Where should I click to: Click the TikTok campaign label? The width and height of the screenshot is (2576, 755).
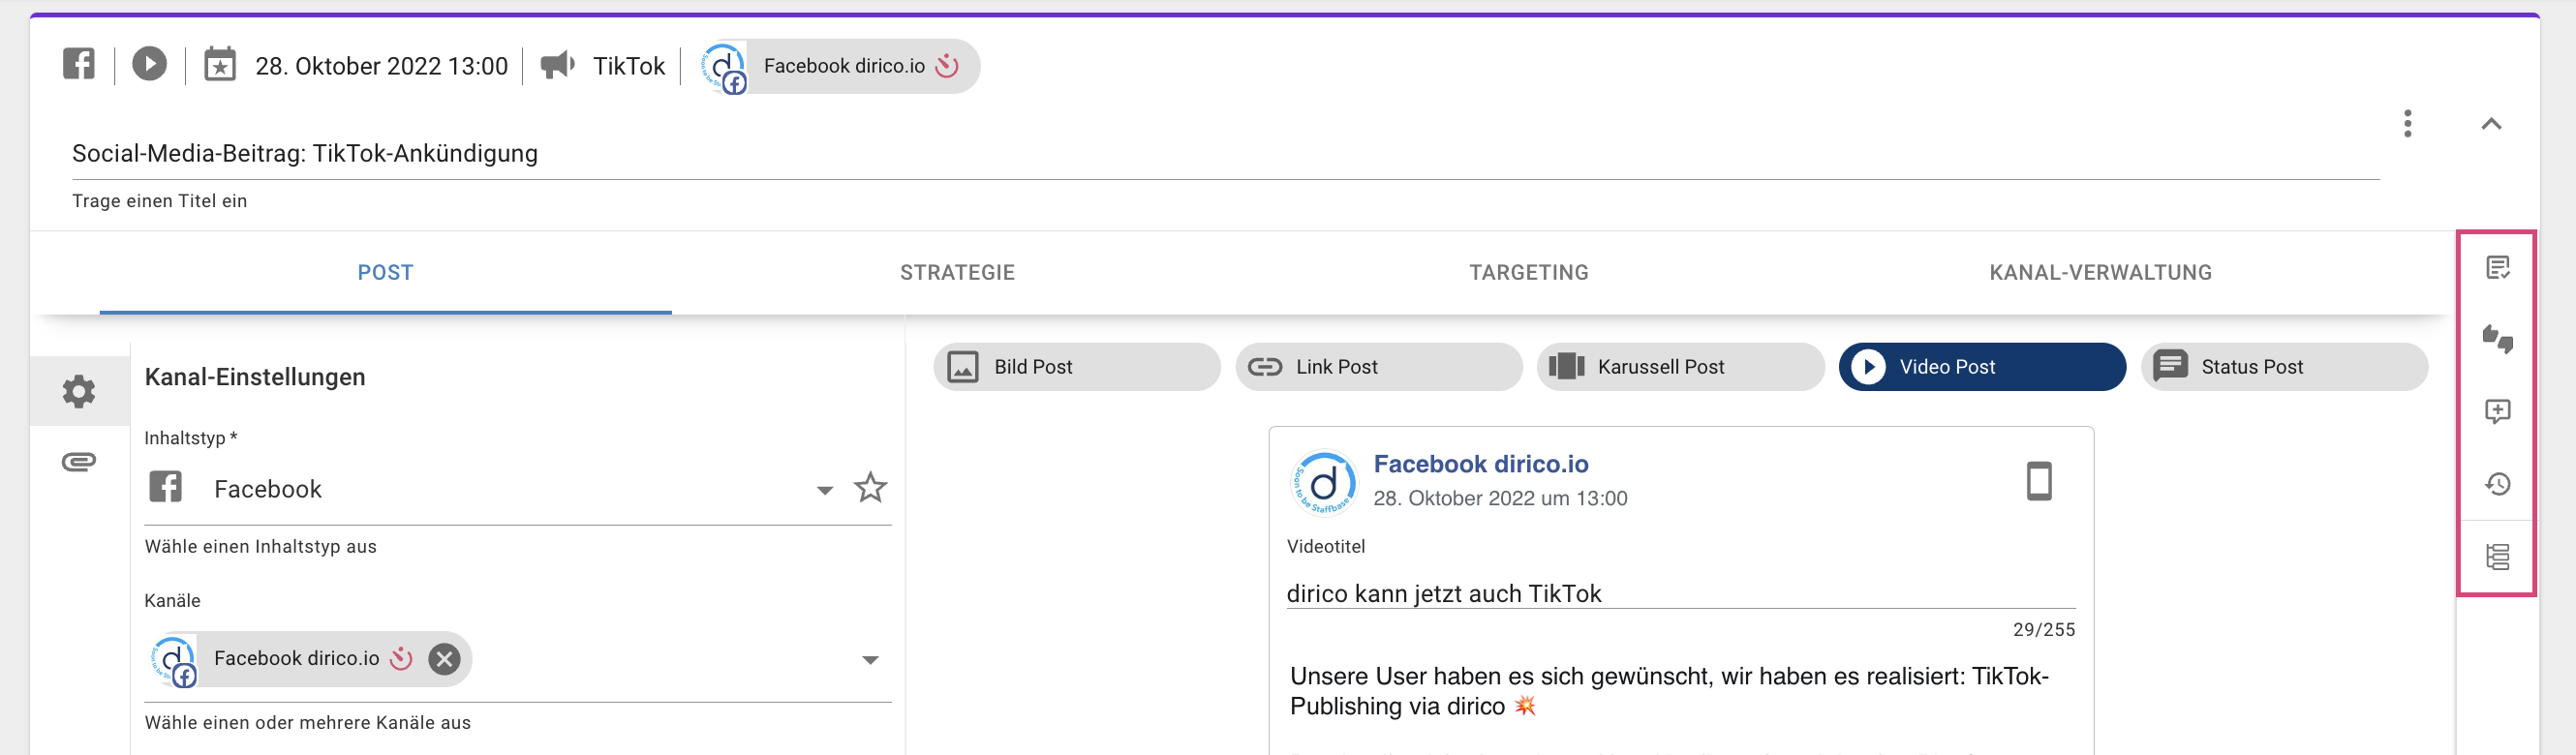point(628,66)
